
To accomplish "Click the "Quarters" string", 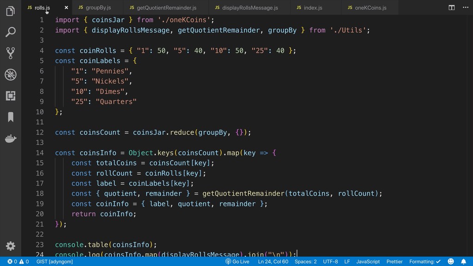I will tap(116, 102).
